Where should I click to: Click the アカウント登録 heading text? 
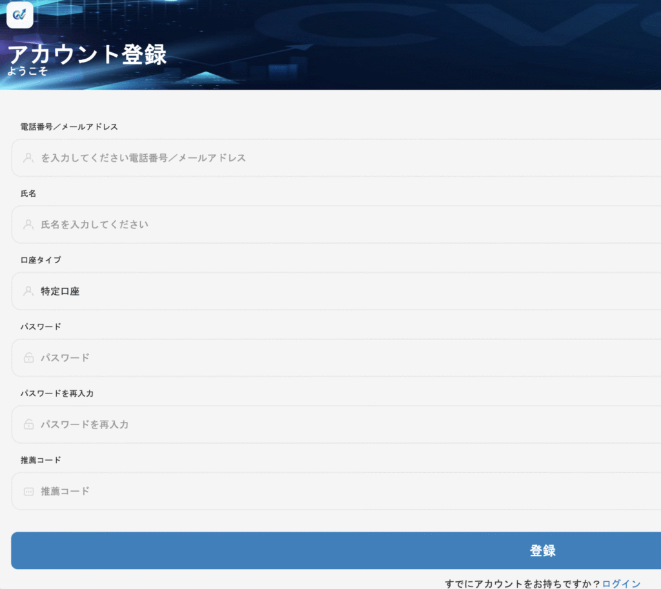pos(87,54)
